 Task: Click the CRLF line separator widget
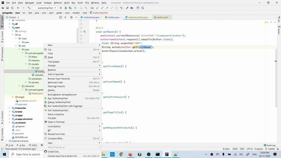242,149
